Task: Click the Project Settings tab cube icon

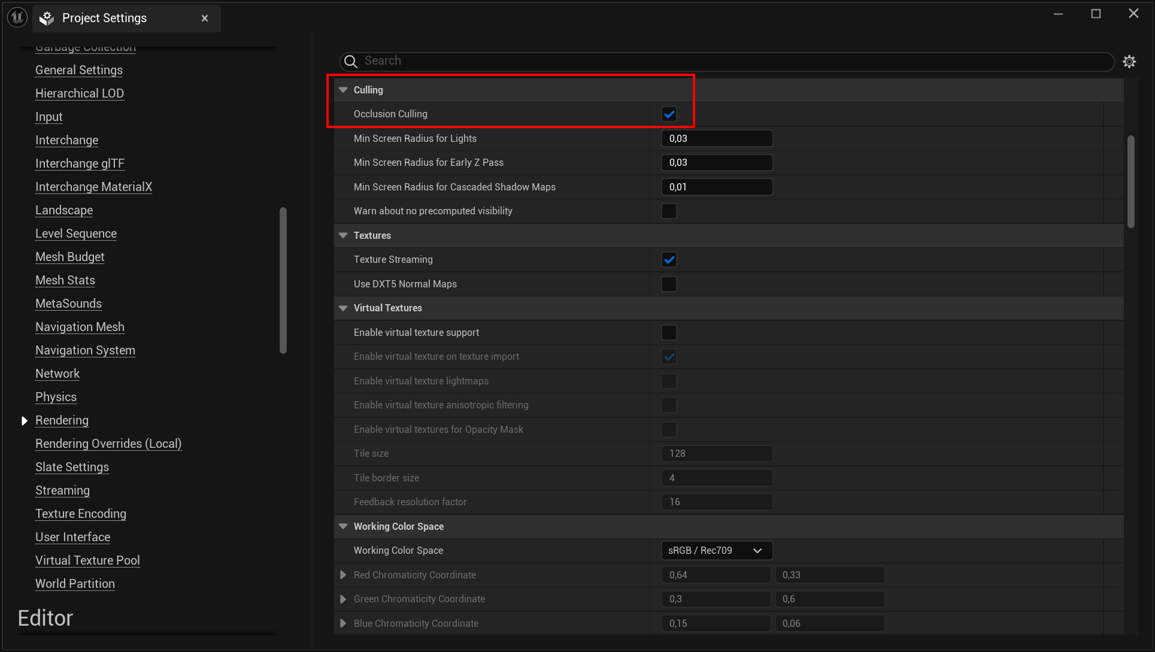Action: [x=46, y=18]
